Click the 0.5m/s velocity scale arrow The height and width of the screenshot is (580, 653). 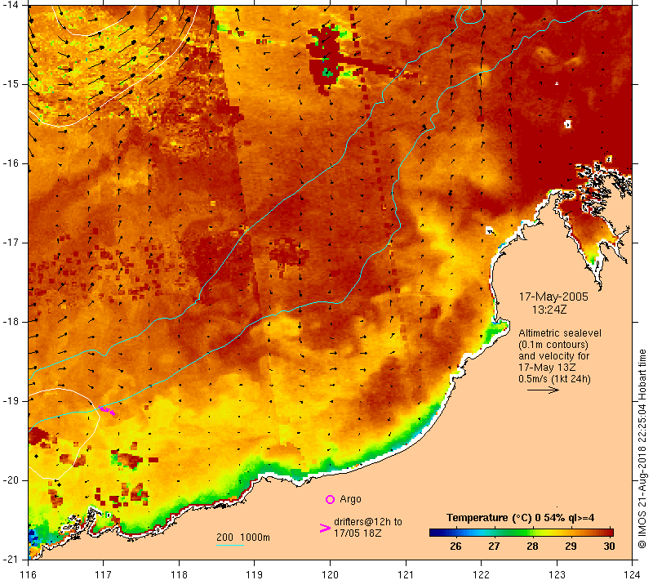click(543, 390)
